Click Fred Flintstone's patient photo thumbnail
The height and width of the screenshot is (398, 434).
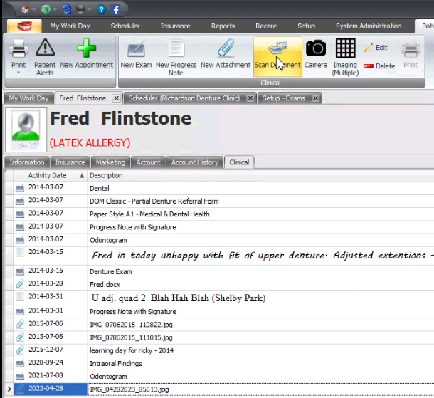coord(26,130)
